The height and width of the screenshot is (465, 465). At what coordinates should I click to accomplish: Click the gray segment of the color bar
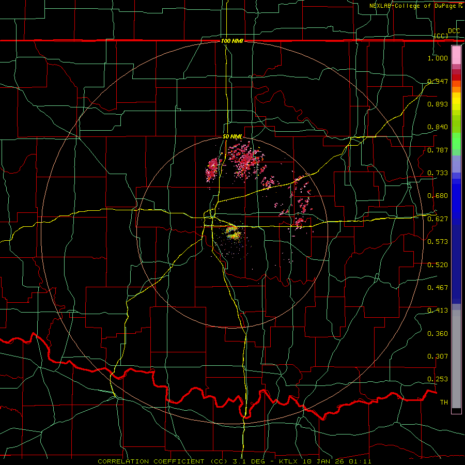[x=456, y=359]
